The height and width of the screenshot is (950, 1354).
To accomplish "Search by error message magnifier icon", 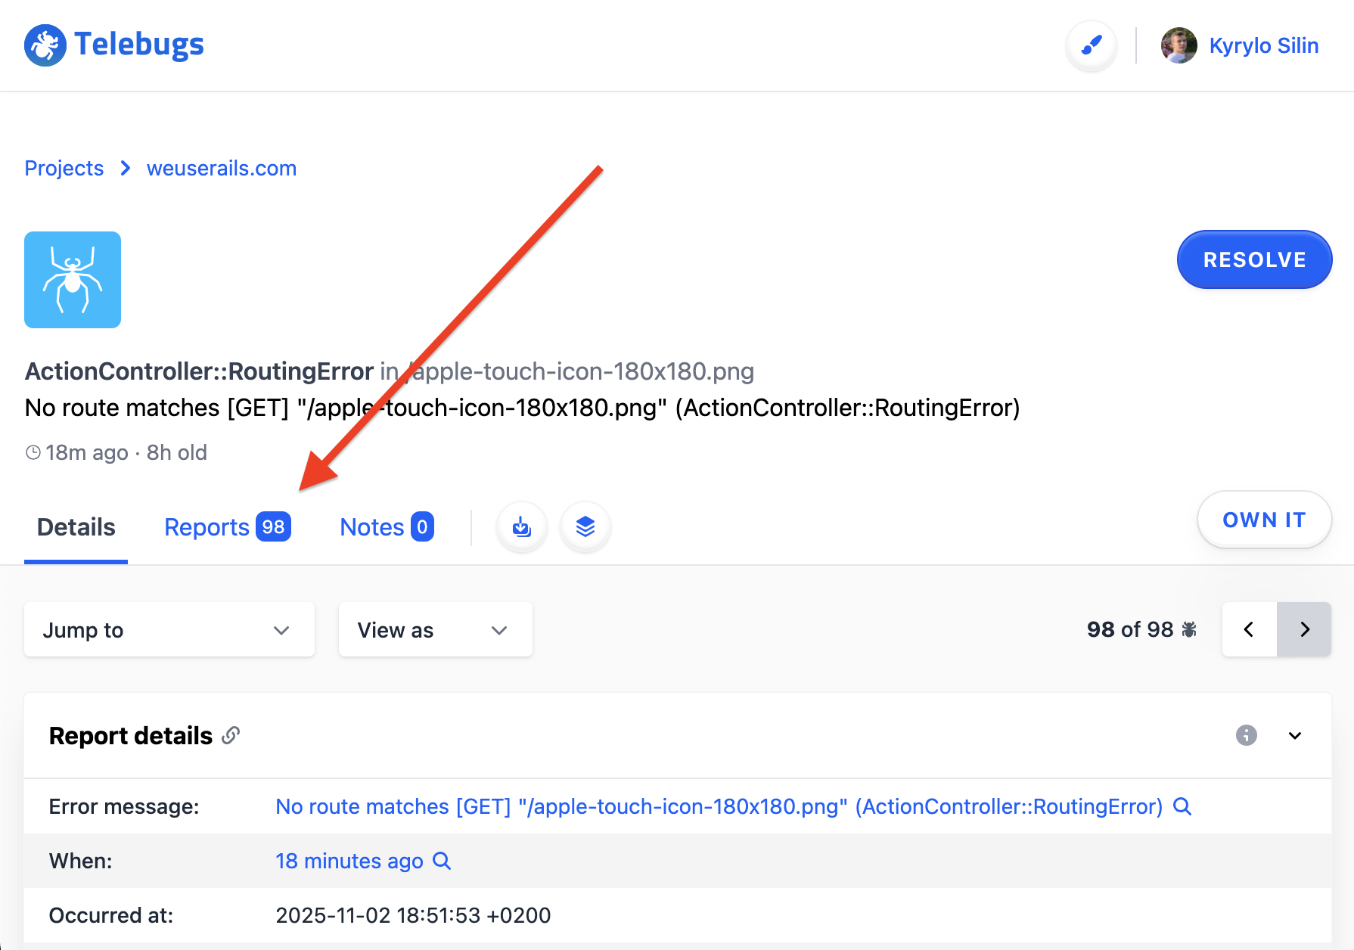I will click(1182, 806).
